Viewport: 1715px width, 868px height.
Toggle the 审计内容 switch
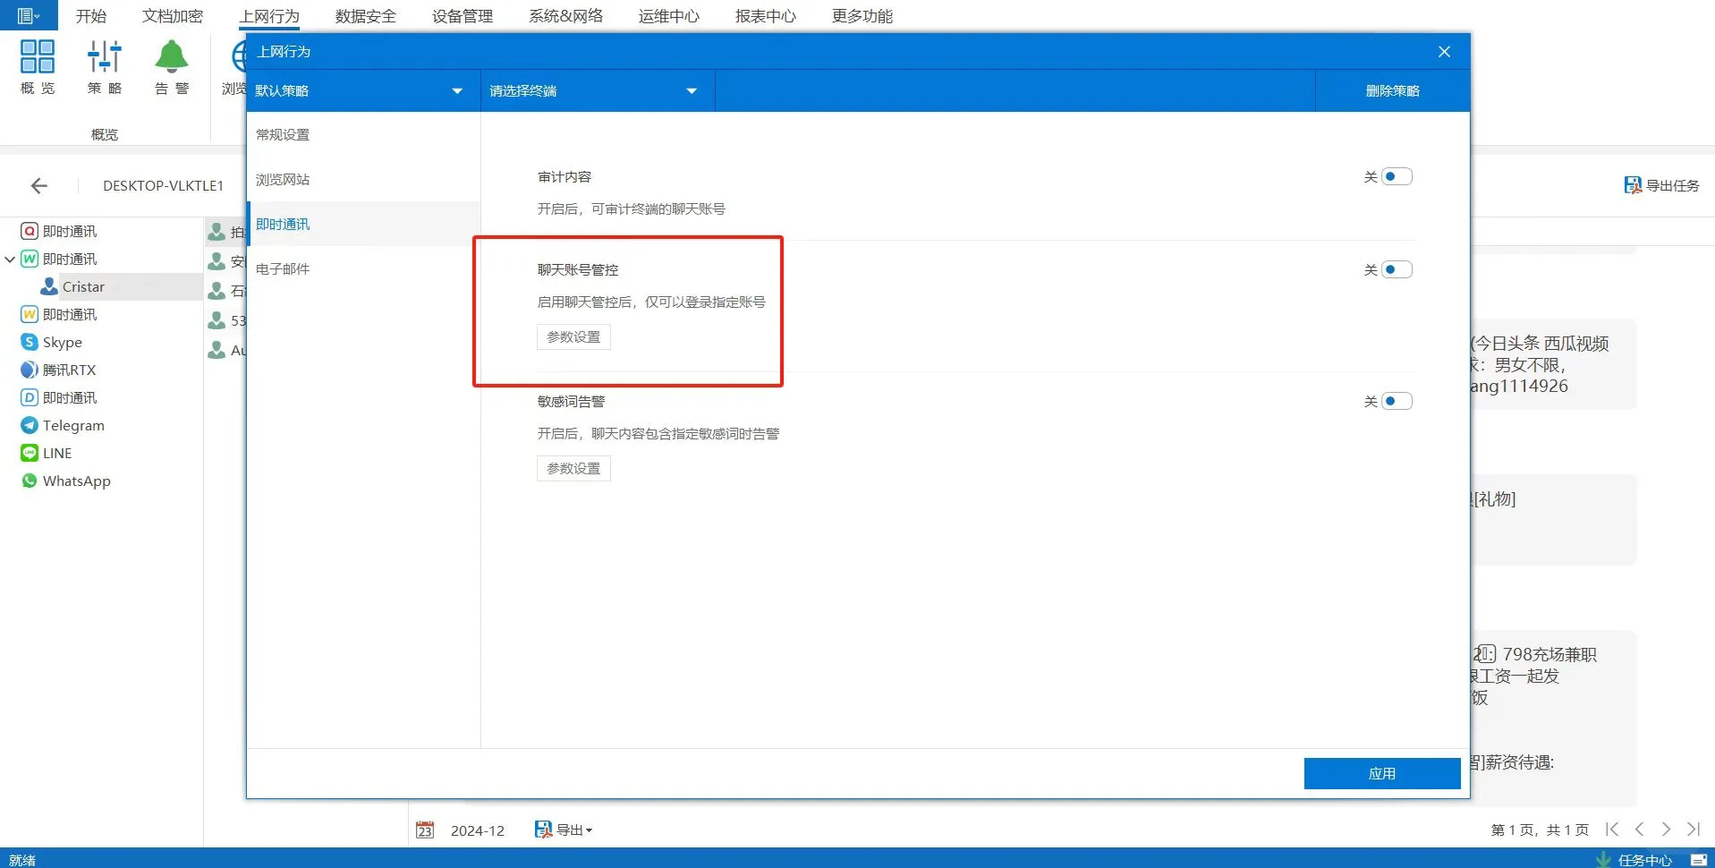tap(1397, 176)
